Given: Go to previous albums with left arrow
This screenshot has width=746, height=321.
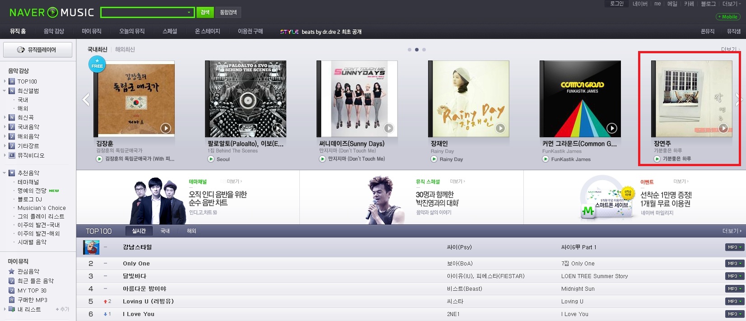Looking at the screenshot, I should coord(85,99).
